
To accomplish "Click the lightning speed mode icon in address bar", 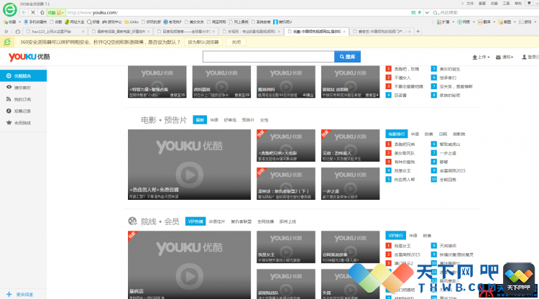I will tap(420, 12).
